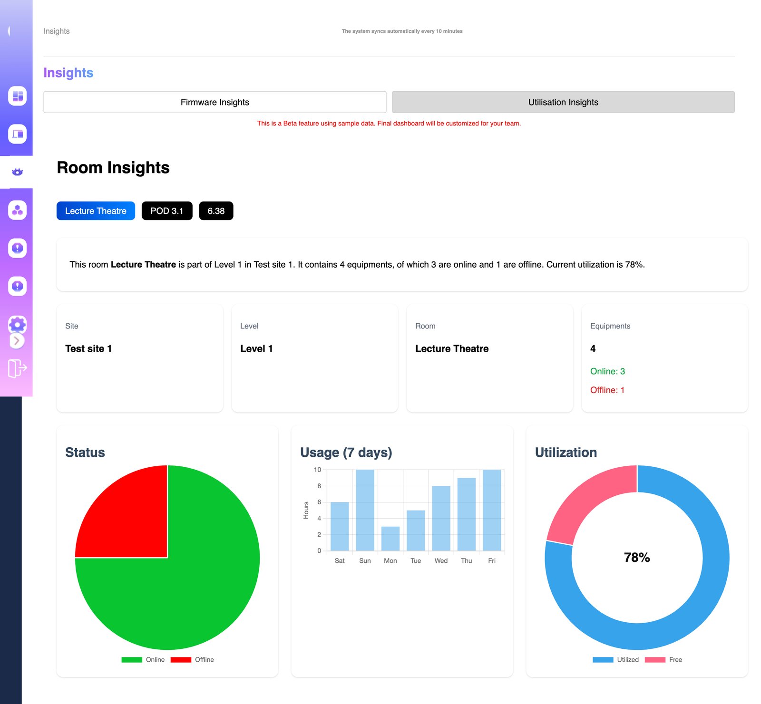Click the logout door icon at sidebar bottom
761x704 pixels.
coord(17,367)
